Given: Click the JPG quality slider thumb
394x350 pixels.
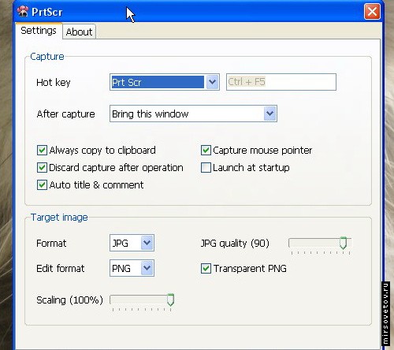Looking at the screenshot, I should click(343, 243).
